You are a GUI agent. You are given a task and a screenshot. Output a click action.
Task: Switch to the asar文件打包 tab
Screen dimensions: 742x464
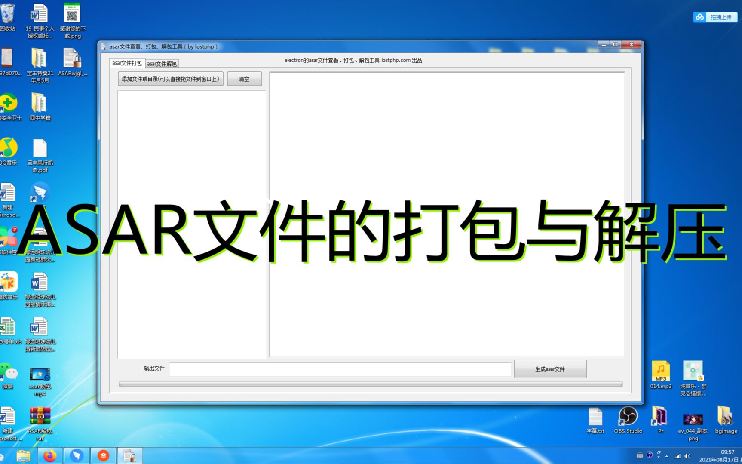(x=127, y=63)
